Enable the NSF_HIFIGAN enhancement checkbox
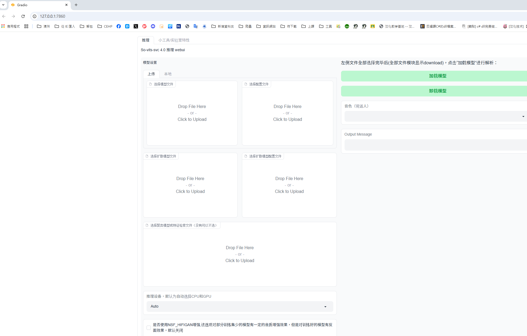Screen dimensions: 527x336 click(149, 327)
